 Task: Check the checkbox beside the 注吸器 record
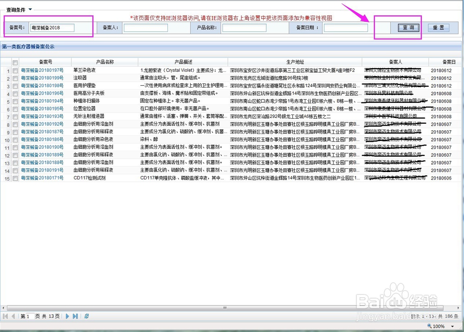click(15, 78)
